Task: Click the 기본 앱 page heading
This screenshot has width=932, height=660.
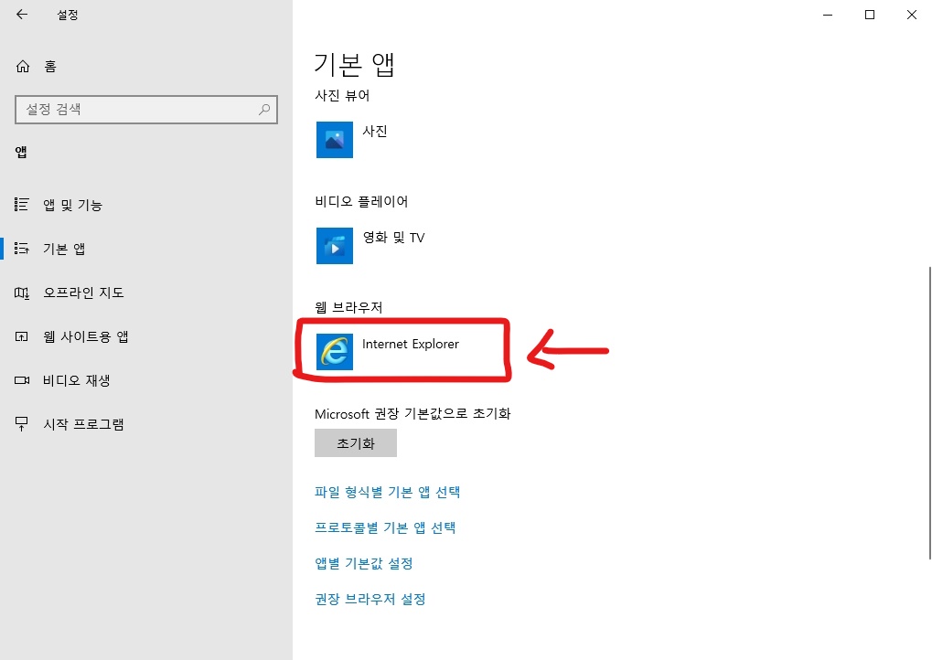Action: (x=354, y=64)
